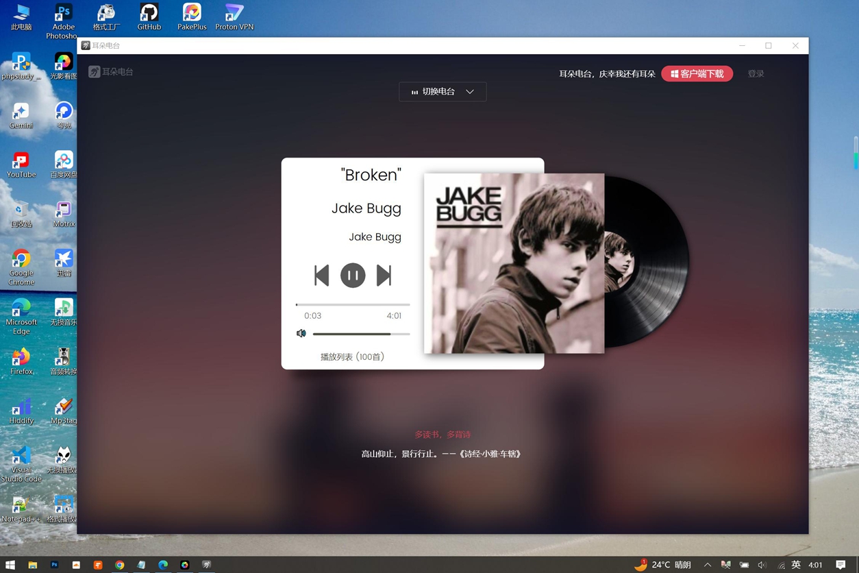859x573 pixels.
Task: Select the Hiddify desktop shortcut
Action: tap(21, 411)
